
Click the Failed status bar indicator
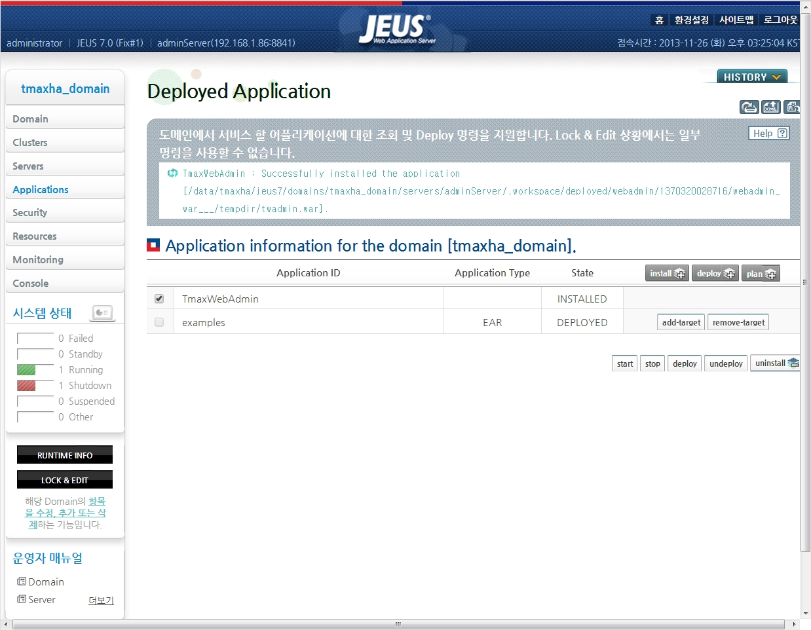point(35,339)
